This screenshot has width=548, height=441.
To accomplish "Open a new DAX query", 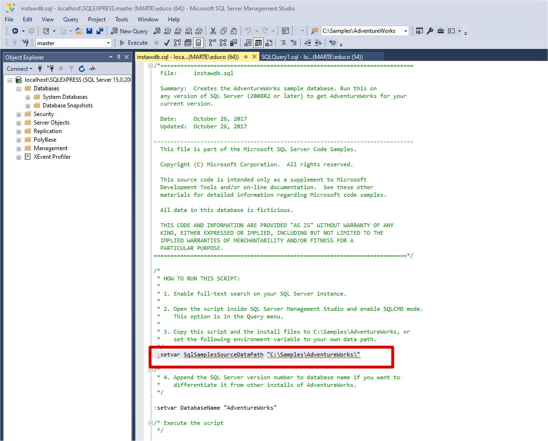I will click(199, 31).
